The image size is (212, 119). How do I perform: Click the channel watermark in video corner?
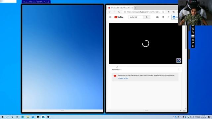click(179, 60)
